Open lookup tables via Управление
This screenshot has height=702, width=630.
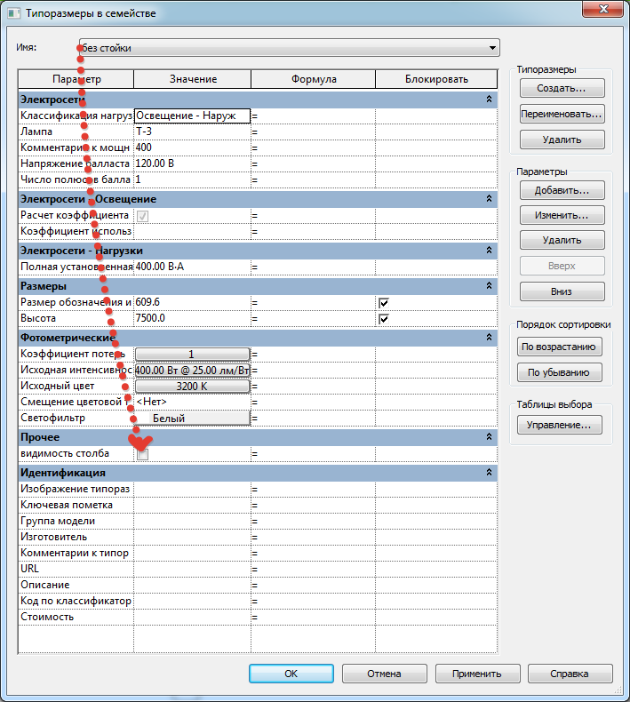pos(559,425)
